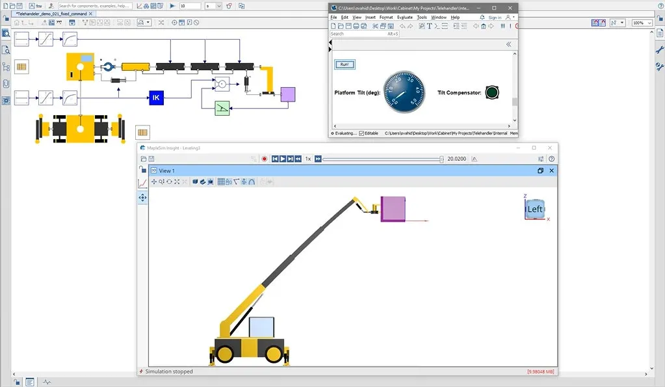Toggle the lock icon beside the Insight View 1 panel
Image resolution: width=665 pixels, height=387 pixels.
[142, 169]
